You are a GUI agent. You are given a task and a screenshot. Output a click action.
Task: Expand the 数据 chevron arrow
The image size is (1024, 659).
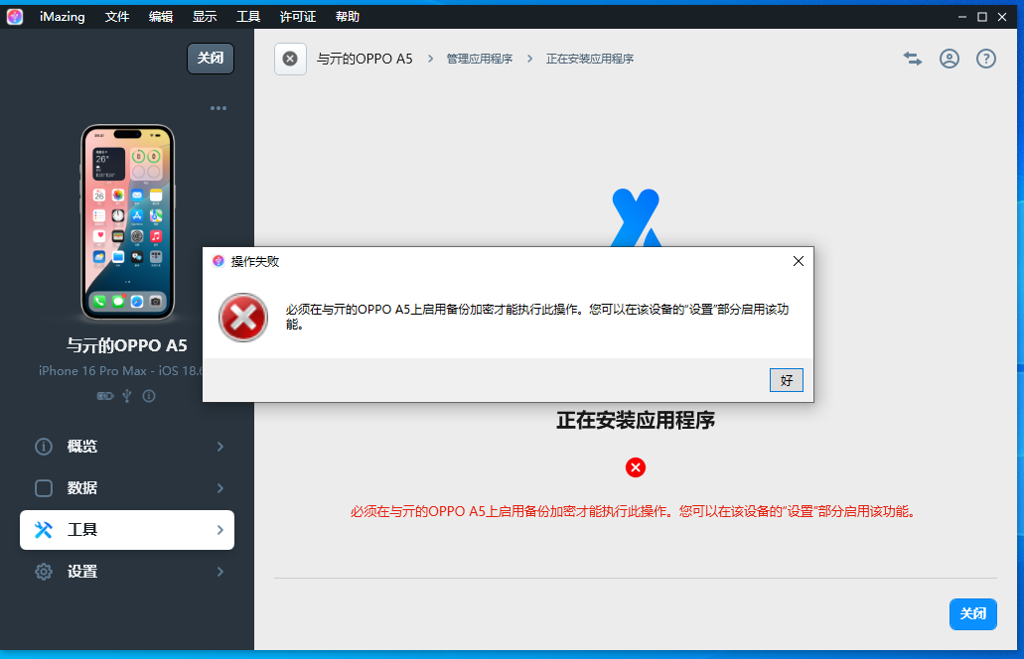220,488
